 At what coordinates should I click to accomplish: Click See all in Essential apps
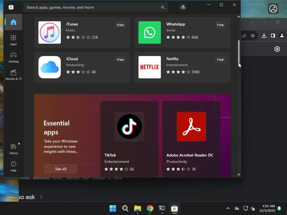(61, 169)
